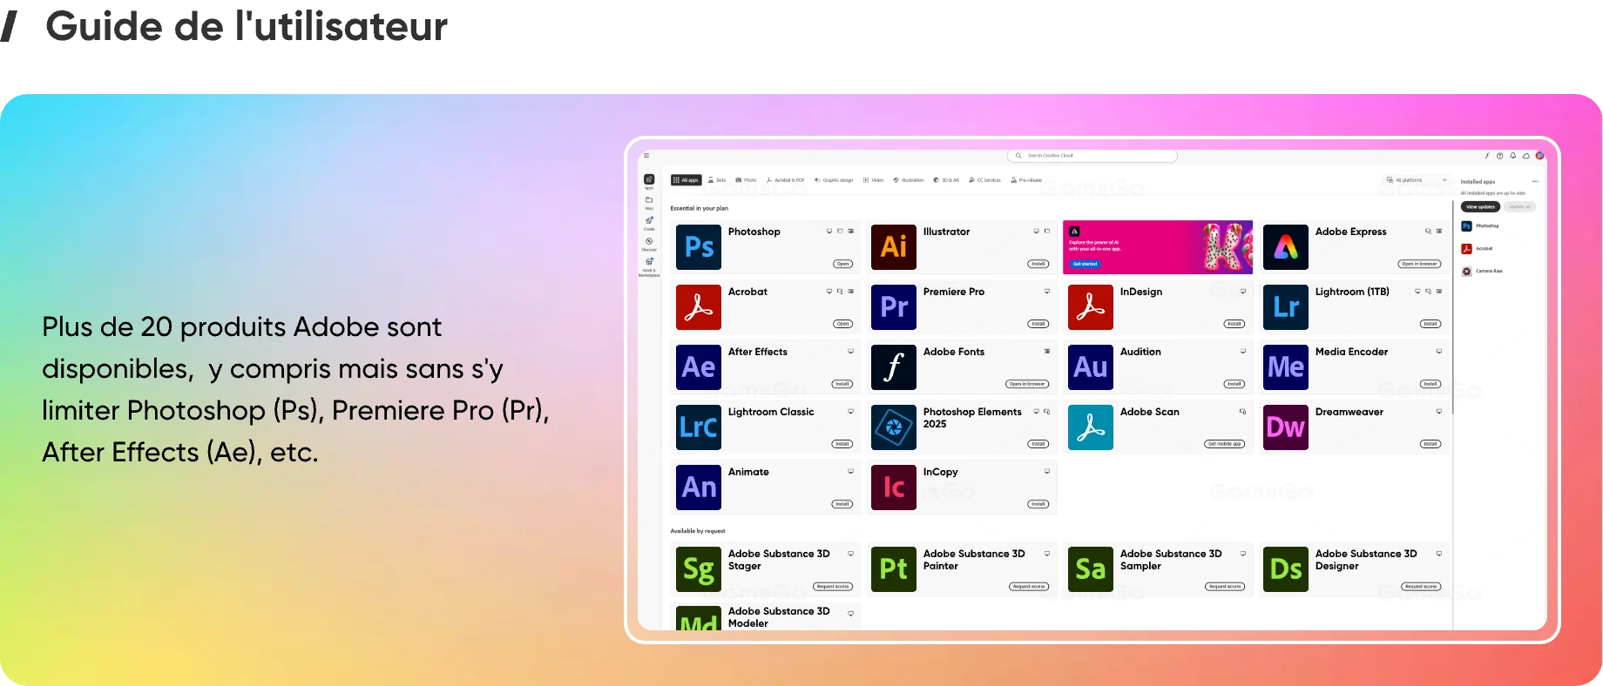Click the InCopy Ic icon

[x=894, y=488]
